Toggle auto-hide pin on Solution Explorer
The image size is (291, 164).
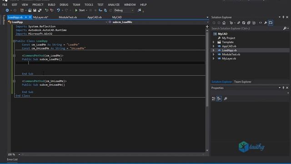tap(283, 17)
